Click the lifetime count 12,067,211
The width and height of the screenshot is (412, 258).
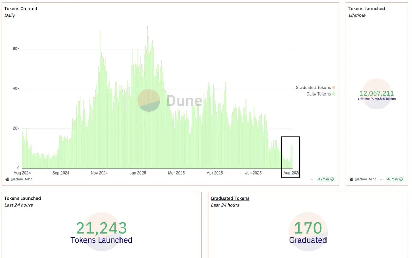377,93
